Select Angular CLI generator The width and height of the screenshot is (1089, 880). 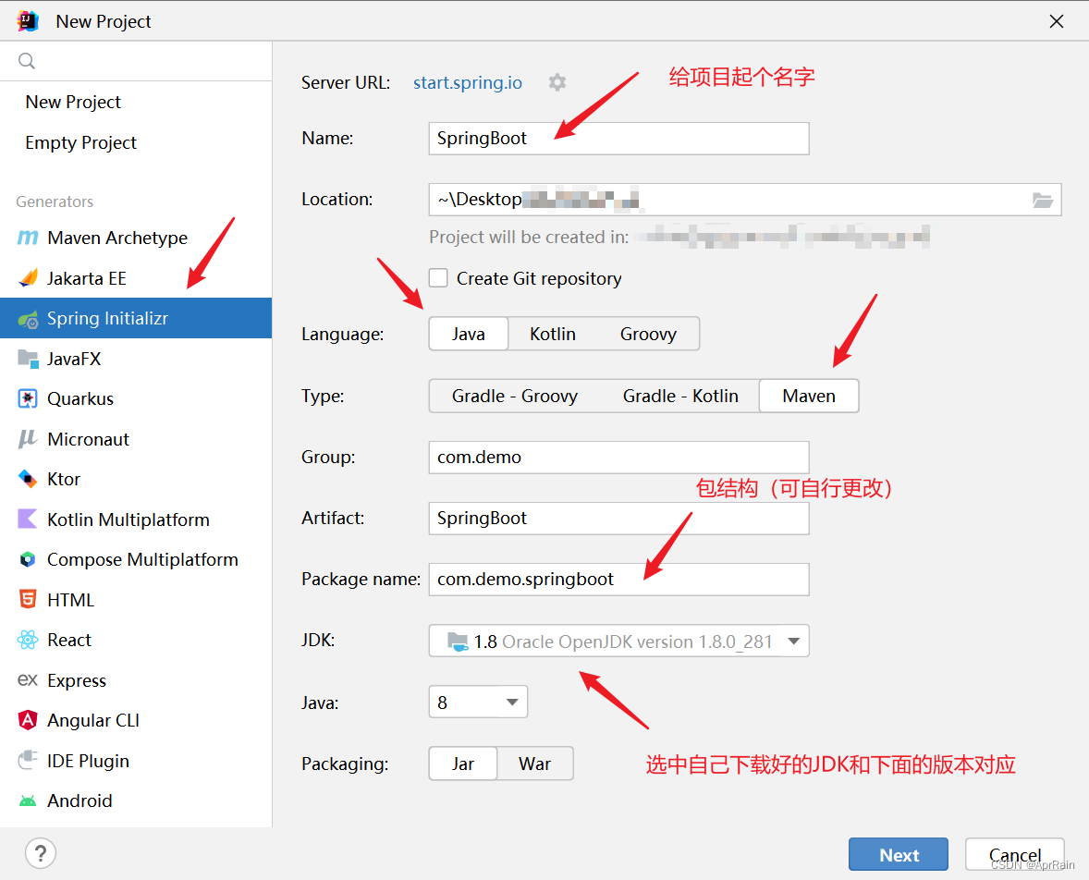click(136, 720)
